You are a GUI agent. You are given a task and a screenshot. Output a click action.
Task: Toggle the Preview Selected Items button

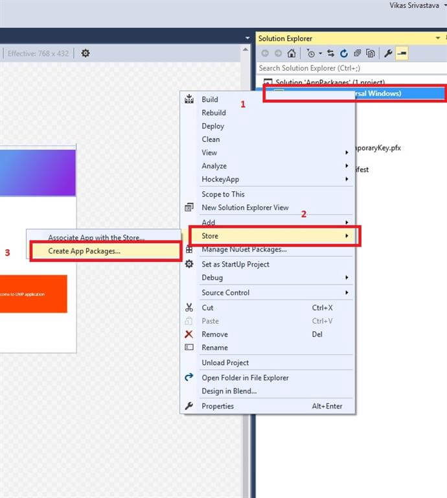tap(402, 53)
